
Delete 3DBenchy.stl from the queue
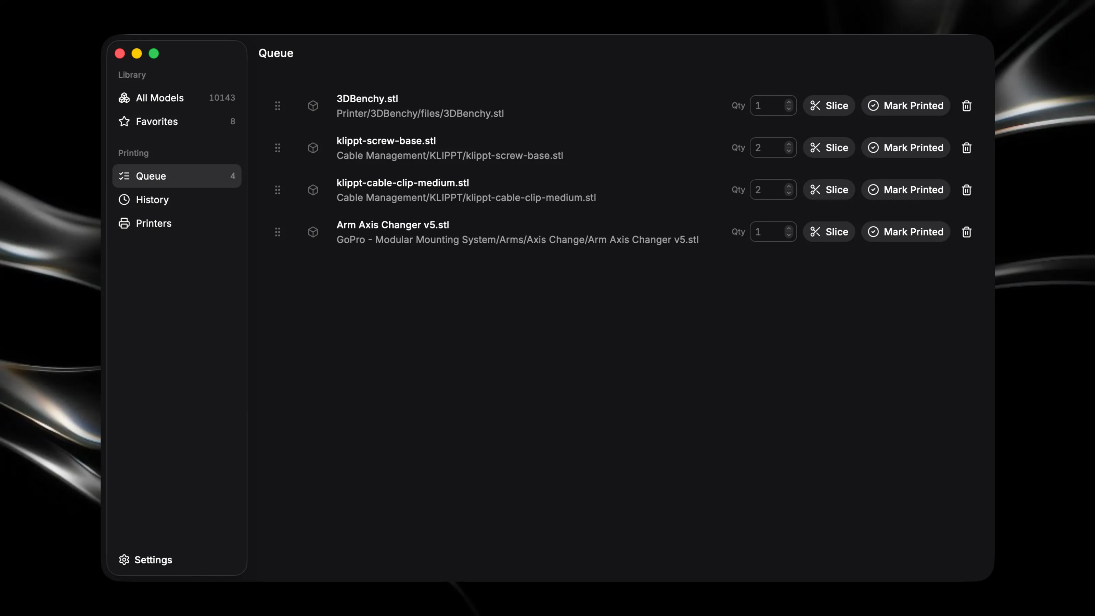coord(967,106)
